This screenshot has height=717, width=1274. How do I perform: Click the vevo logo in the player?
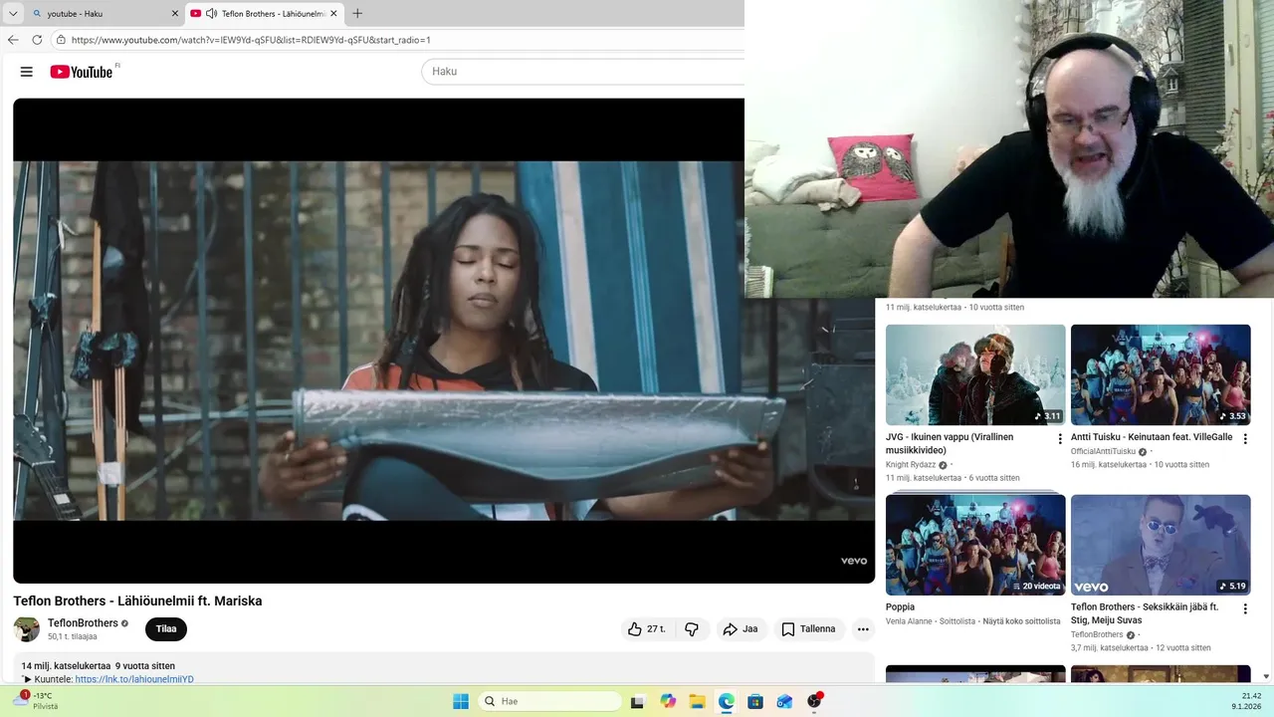point(854,562)
